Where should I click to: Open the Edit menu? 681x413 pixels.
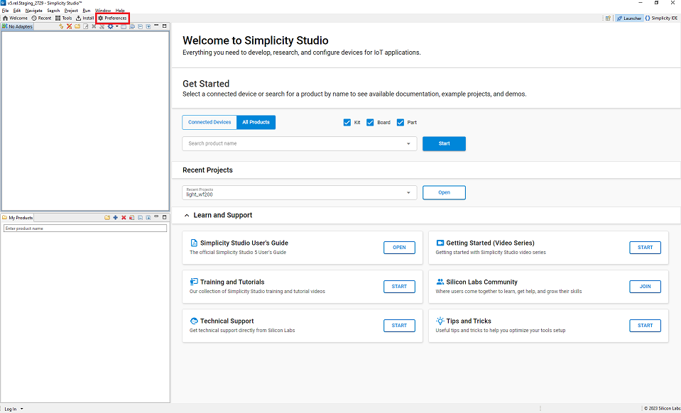[x=16, y=11]
